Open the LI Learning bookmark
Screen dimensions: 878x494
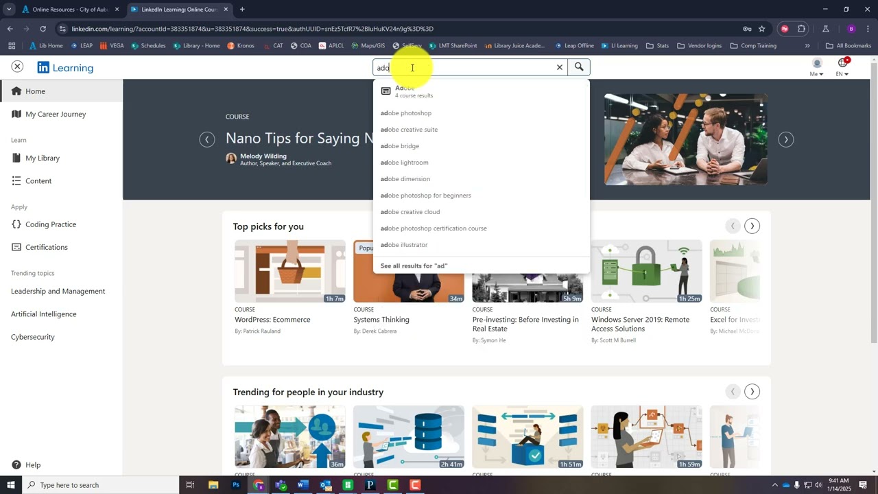click(x=619, y=46)
